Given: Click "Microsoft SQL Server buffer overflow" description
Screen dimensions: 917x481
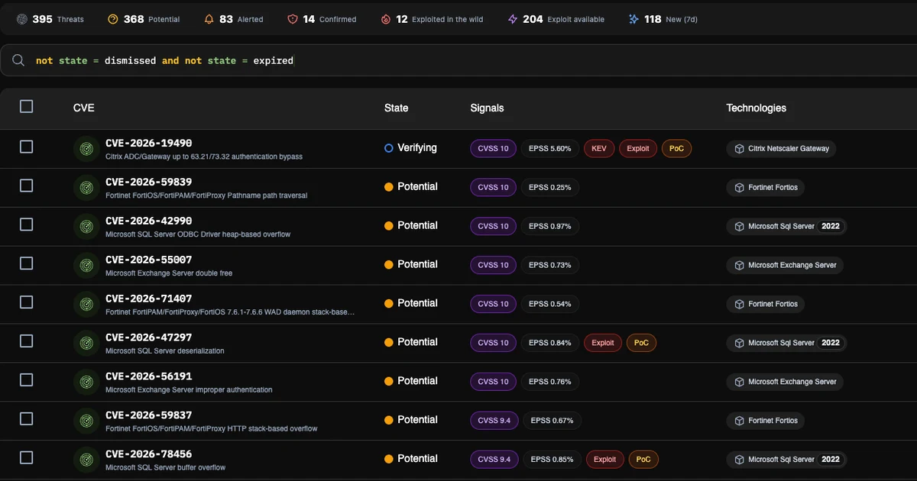Looking at the screenshot, I should coord(166,468).
